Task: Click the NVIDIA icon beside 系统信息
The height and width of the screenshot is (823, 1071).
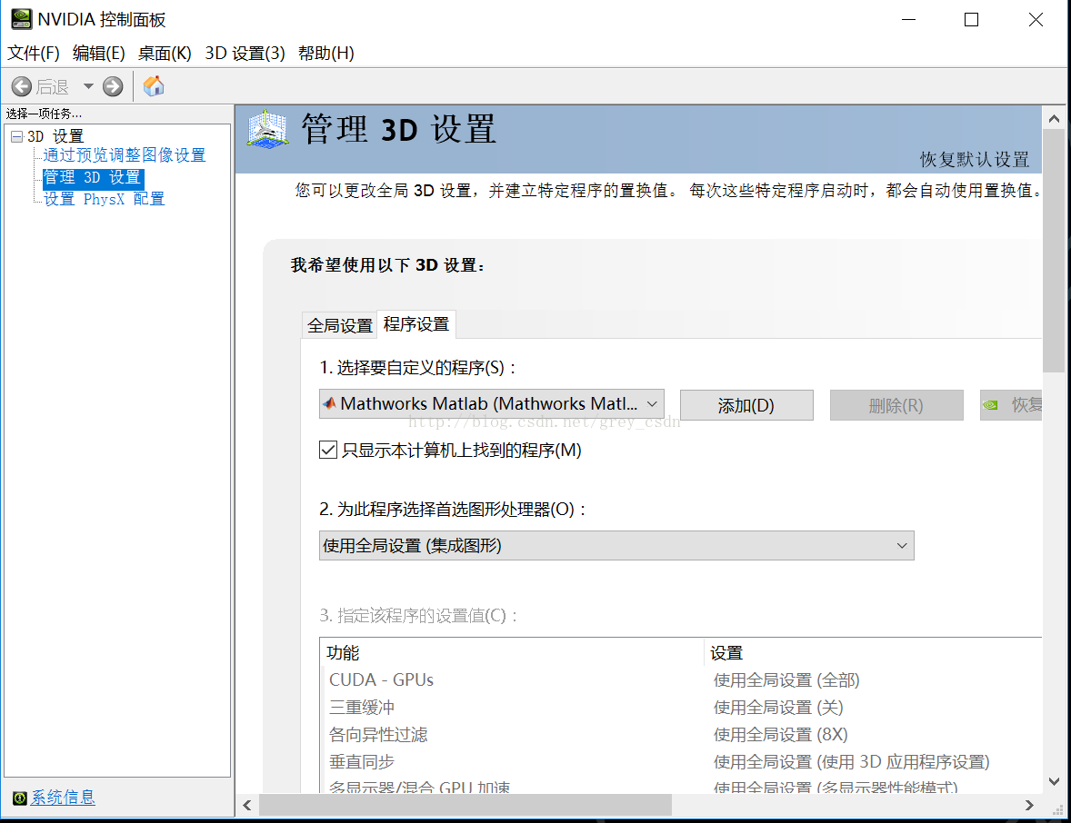Action: [x=20, y=798]
